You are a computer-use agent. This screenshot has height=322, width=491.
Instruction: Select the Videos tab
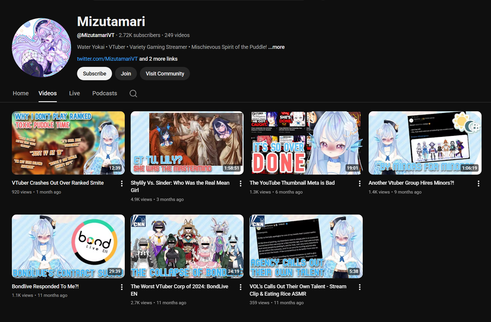48,93
